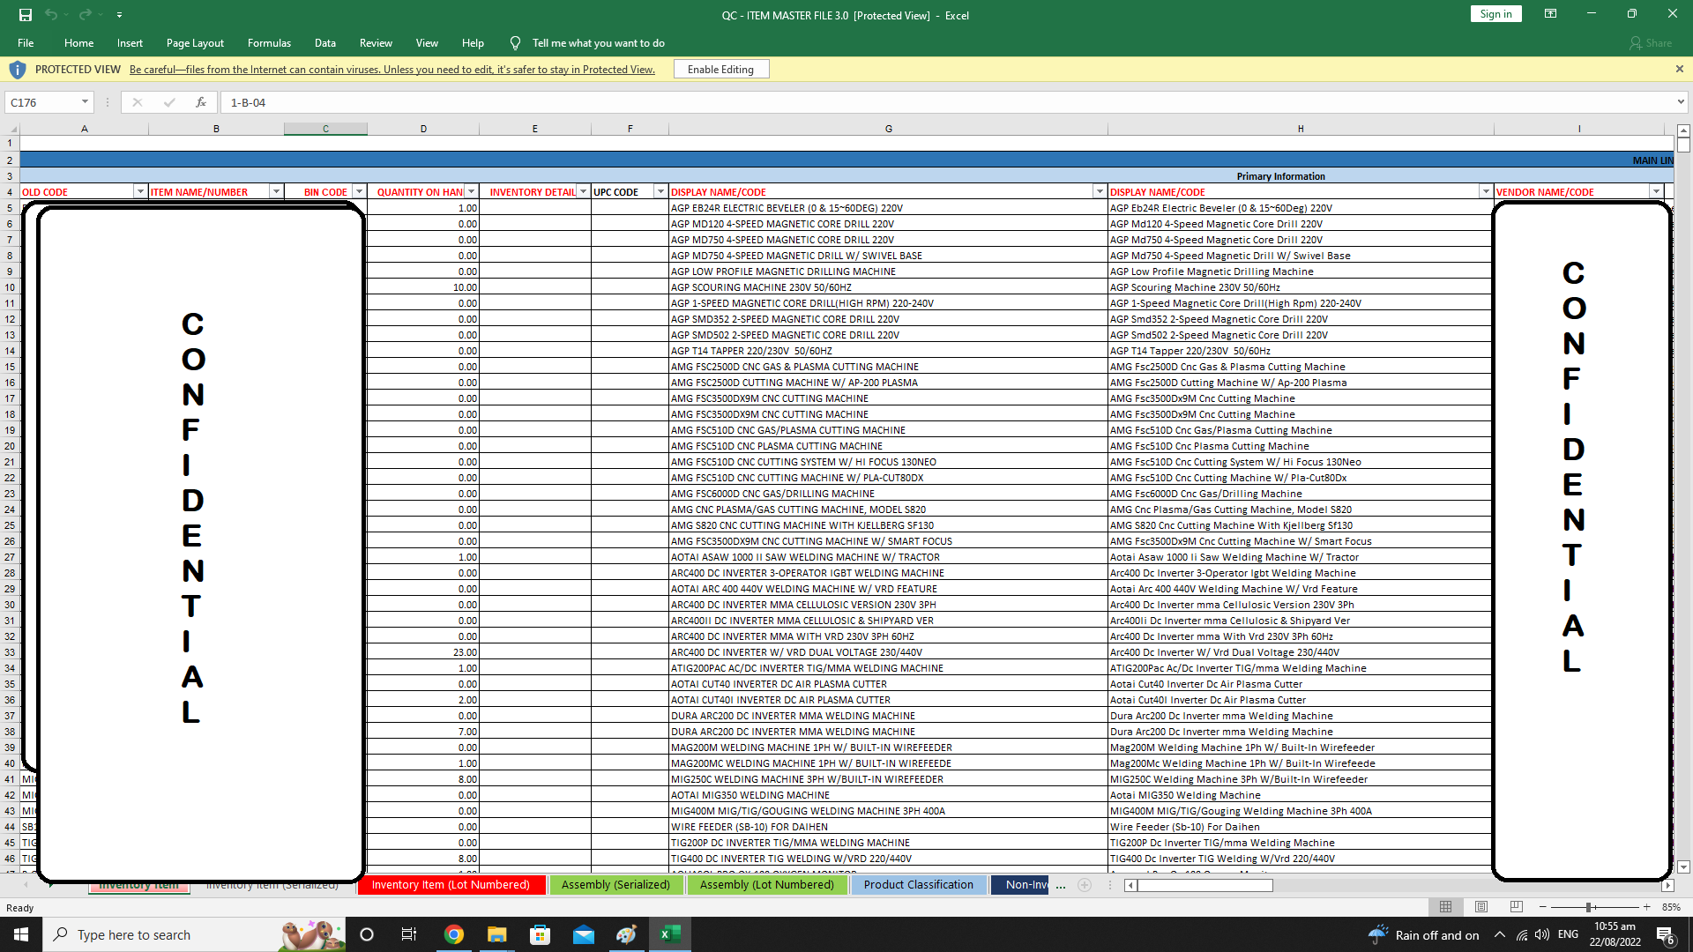Screen dimensions: 1693x952
Task: Expand the Name Box dropdown arrow
Action: point(85,102)
